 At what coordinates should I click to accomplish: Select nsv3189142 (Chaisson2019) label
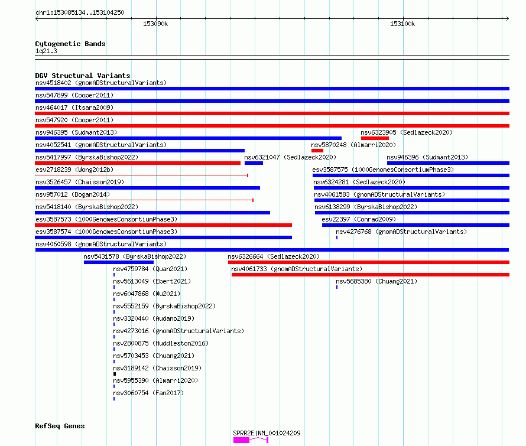(x=157, y=368)
